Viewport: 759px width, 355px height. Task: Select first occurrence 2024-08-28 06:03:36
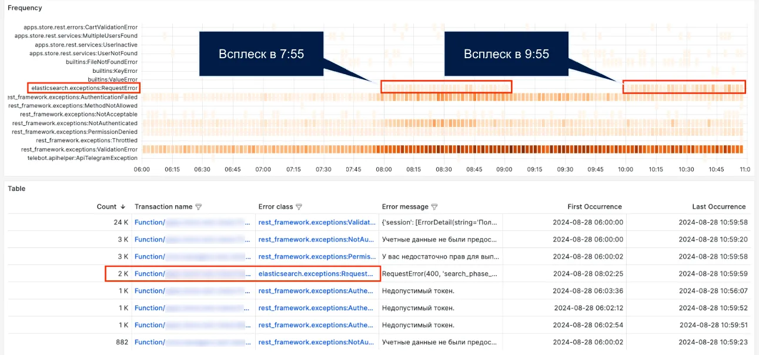tap(588, 291)
